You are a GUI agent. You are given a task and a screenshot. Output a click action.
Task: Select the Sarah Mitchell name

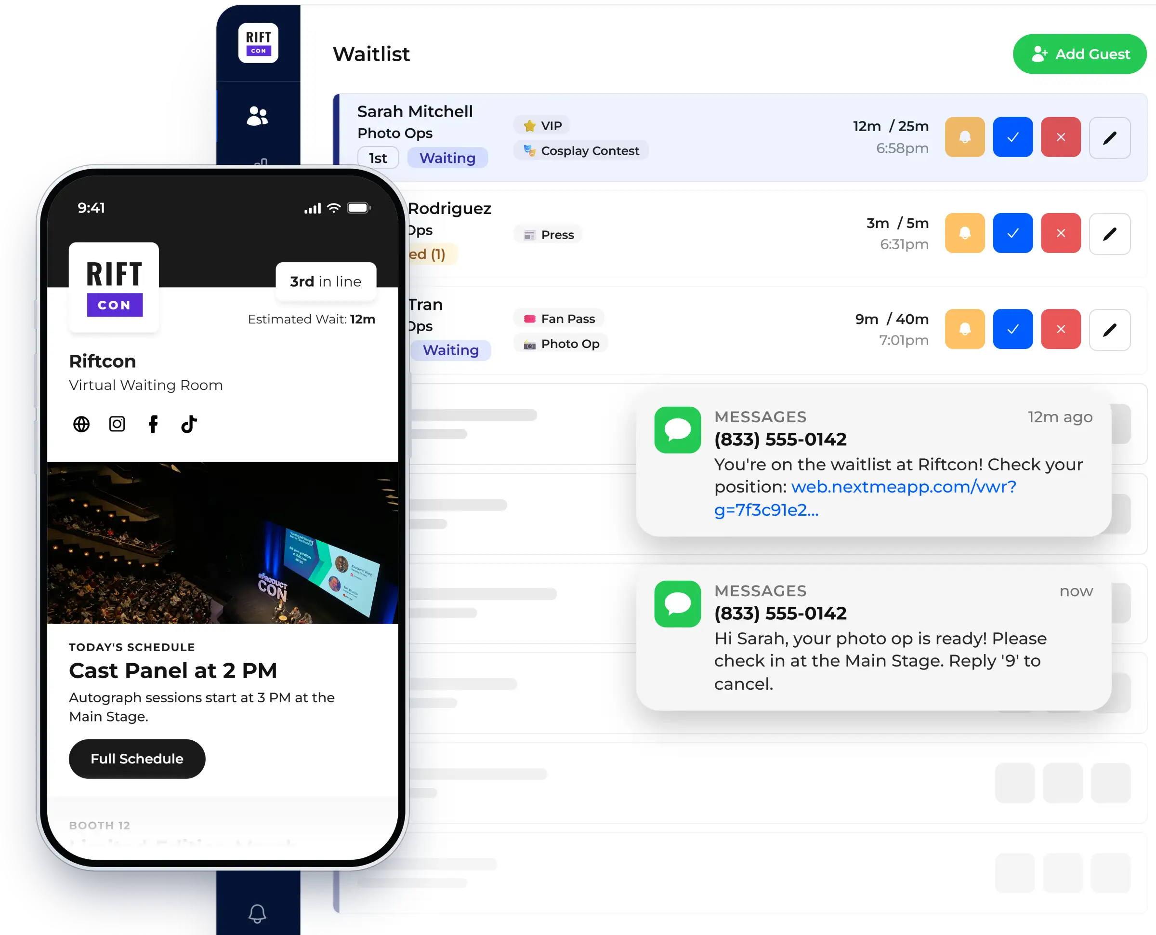[415, 111]
